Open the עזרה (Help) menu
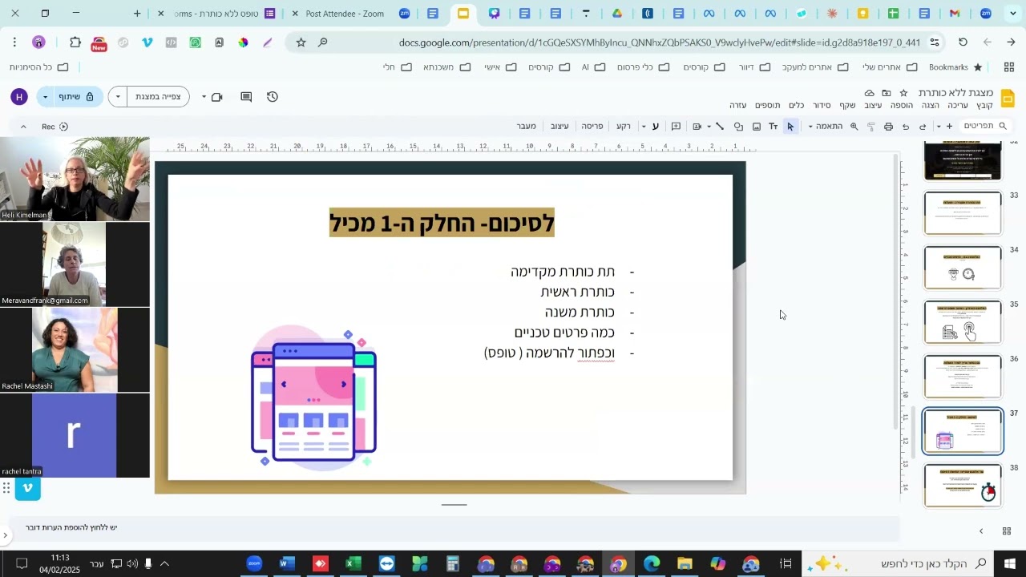This screenshot has width=1026, height=577. (x=738, y=106)
